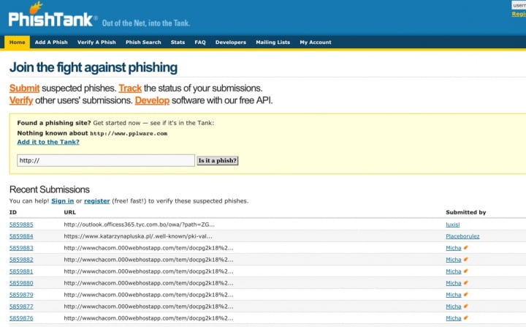Select Phish Search menu item
This screenshot has height=327, width=526.
pos(143,42)
